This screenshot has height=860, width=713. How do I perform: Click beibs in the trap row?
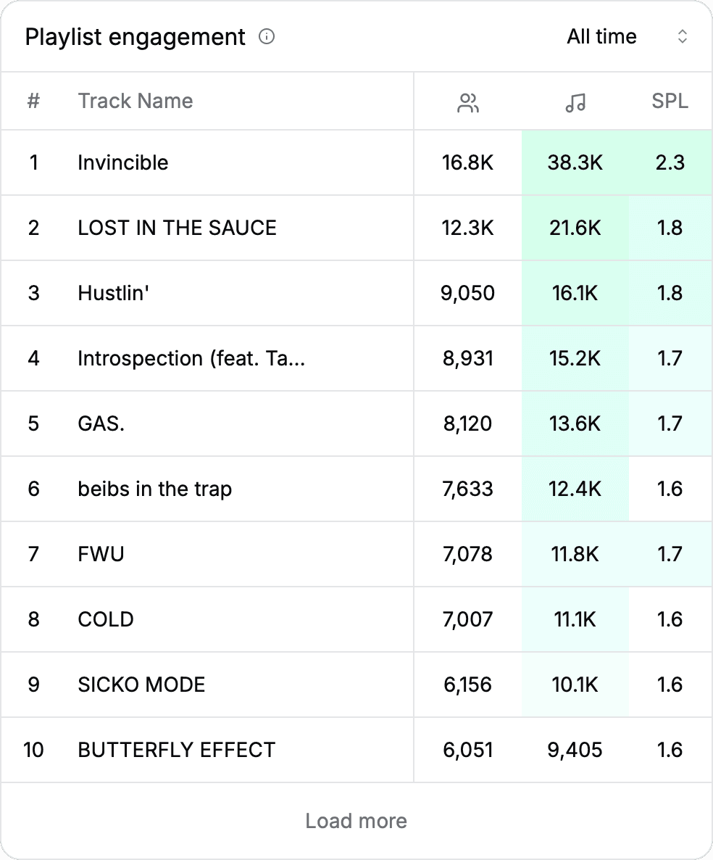(x=154, y=489)
